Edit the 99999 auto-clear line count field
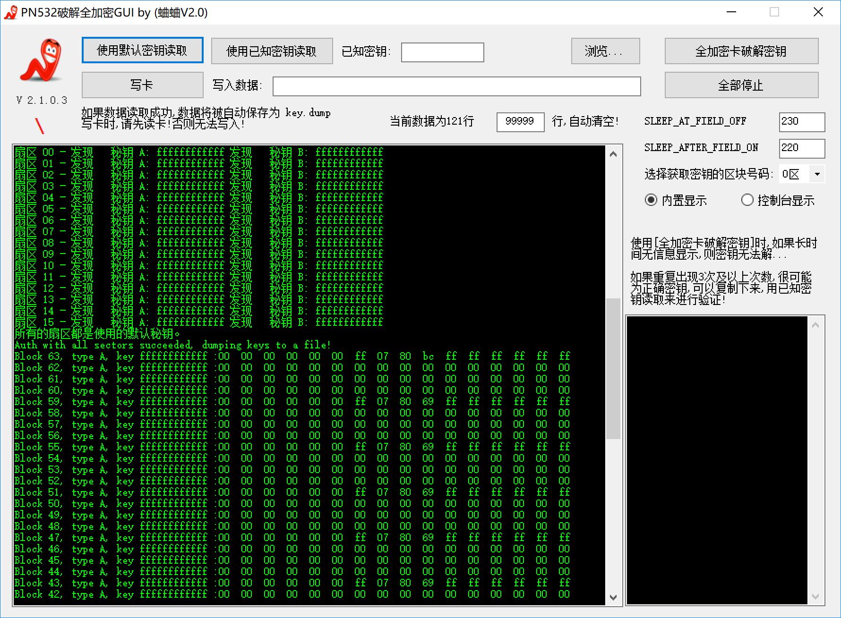 click(x=520, y=122)
